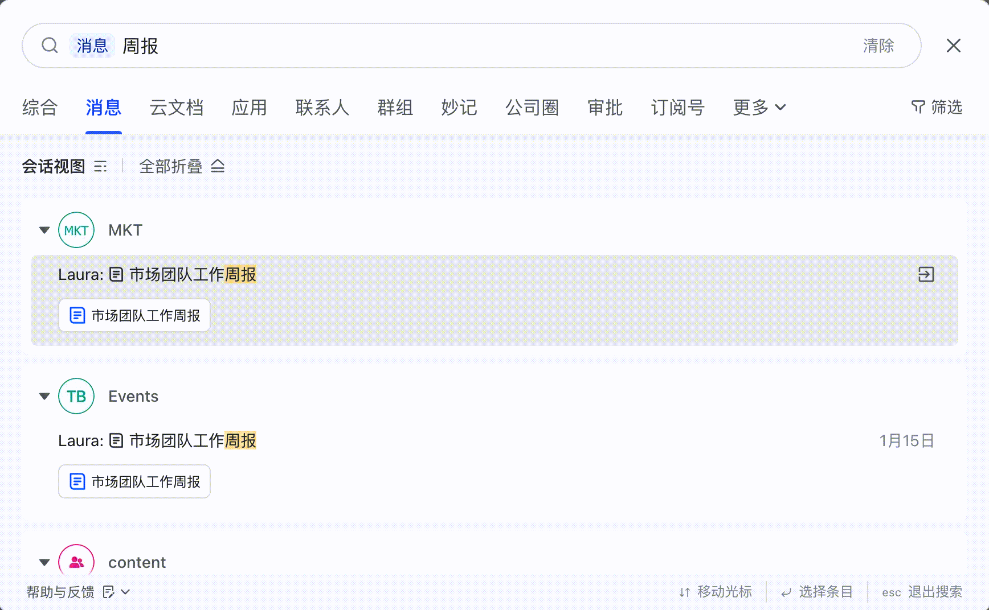Image resolution: width=989 pixels, height=610 pixels.
Task: Click 清除 to clear the search
Action: (x=878, y=46)
